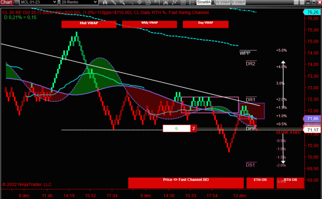322x199 pixels.
Task: Toggle the D VWAP toolbar button
Action: point(239,2)
